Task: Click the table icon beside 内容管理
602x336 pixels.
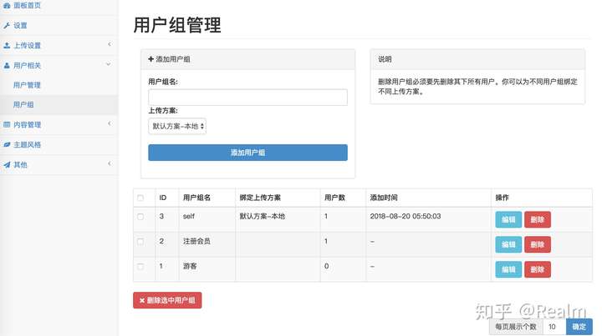Action: coord(7,124)
